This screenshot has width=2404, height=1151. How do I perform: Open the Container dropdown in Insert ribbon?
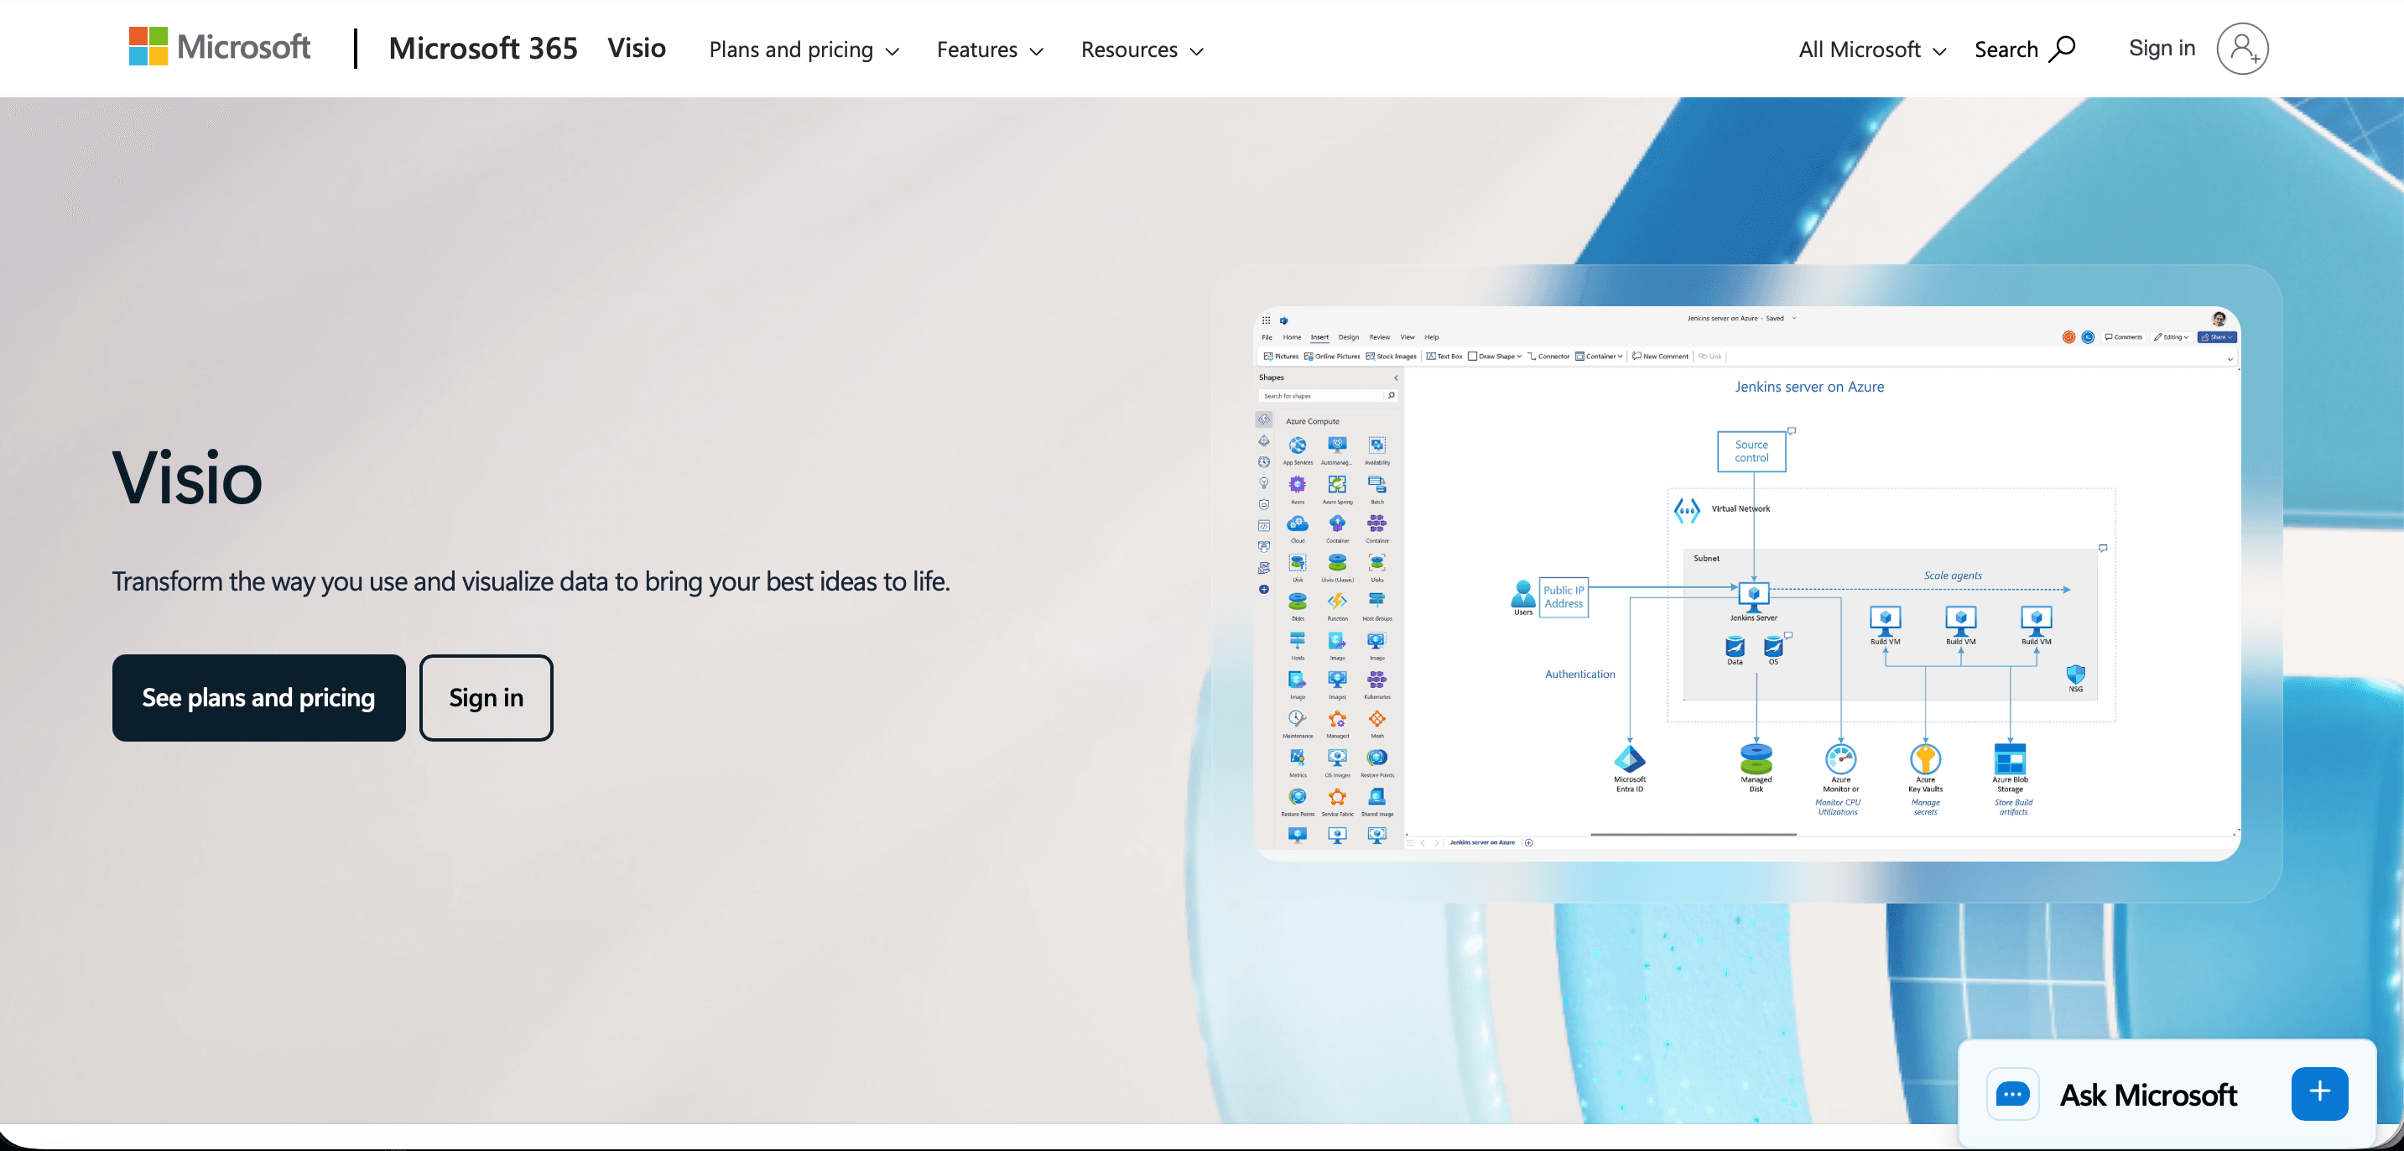pyautogui.click(x=1600, y=357)
